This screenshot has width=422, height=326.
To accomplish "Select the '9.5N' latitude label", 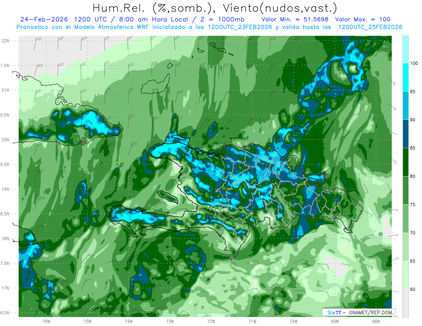I will point(5,164).
